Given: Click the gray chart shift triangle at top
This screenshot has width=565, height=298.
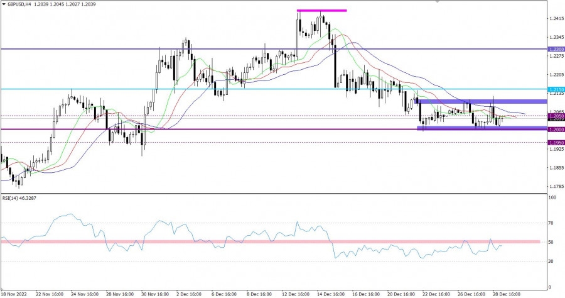Looking at the screenshot, I should [x=438, y=2].
